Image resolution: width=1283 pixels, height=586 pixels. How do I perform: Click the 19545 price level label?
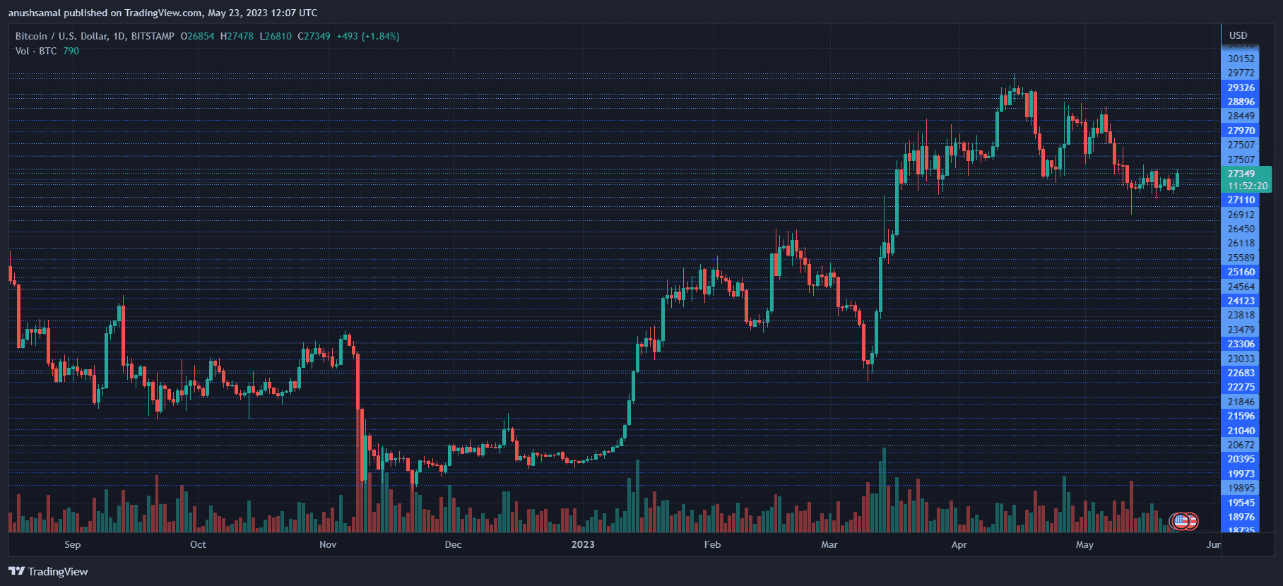point(1241,503)
